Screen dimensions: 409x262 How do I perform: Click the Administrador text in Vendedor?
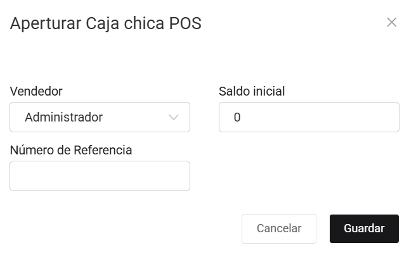point(63,118)
